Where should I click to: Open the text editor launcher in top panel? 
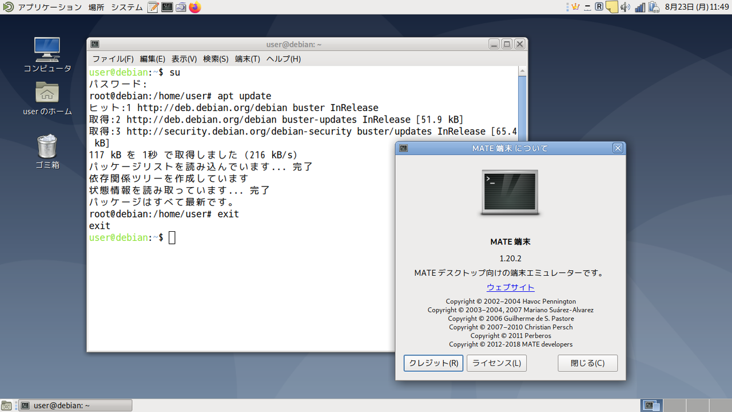point(153,7)
